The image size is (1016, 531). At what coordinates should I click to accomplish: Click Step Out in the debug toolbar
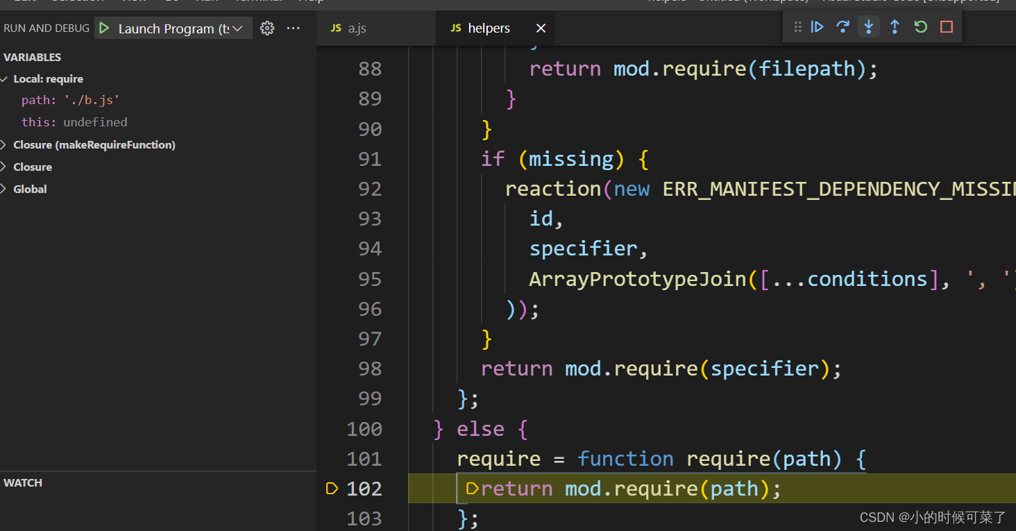pos(895,27)
